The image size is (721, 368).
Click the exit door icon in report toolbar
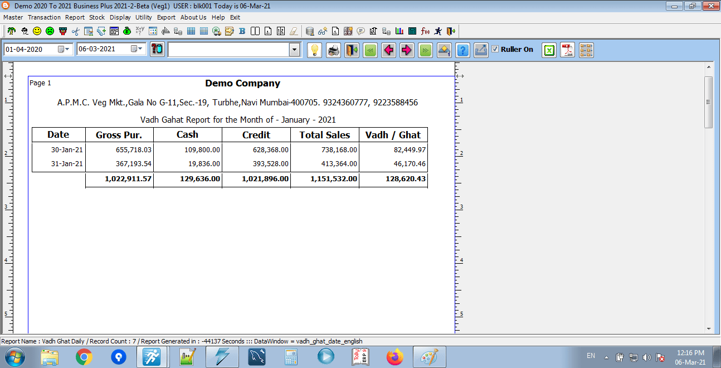coord(352,50)
